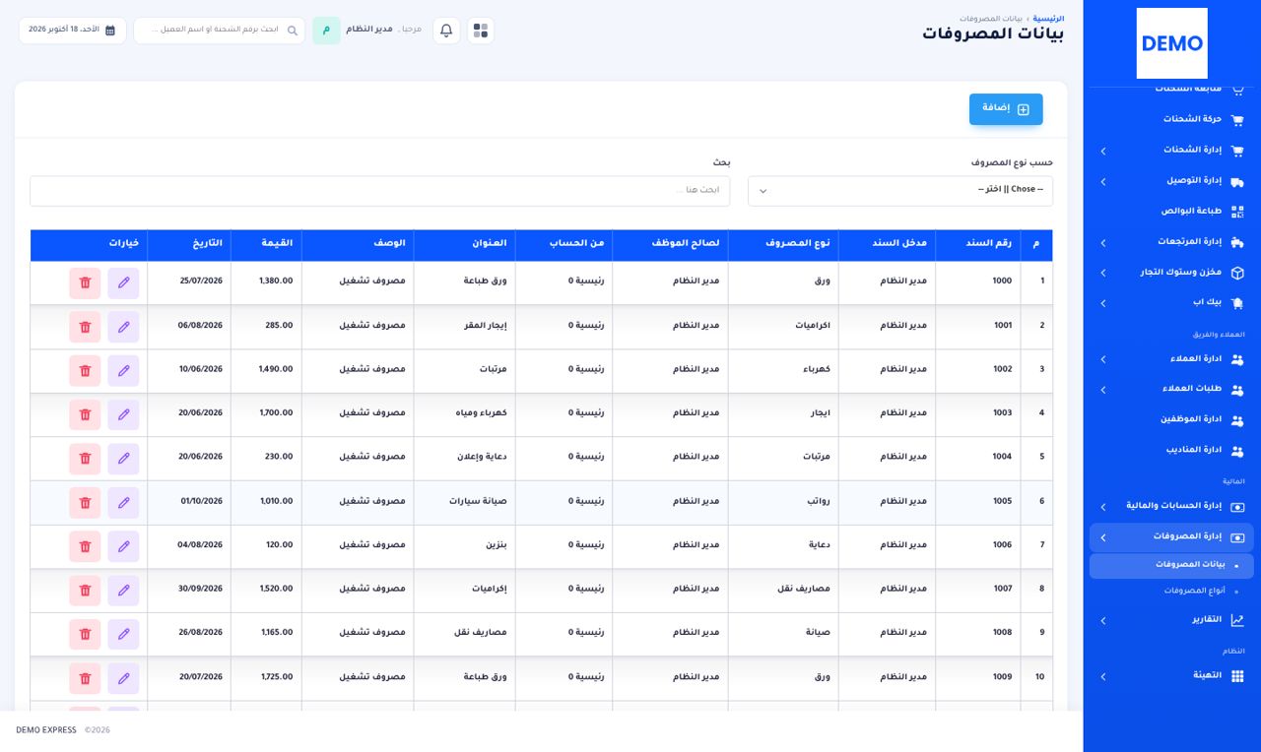Edit expense voucher 1003
This screenshot has height=752, width=1261.
pyautogui.click(x=123, y=414)
